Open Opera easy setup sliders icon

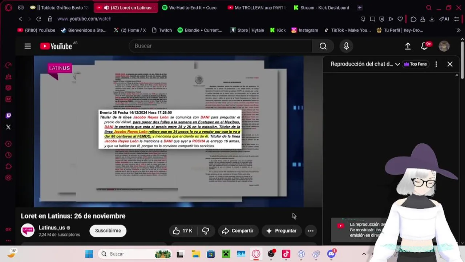tap(457, 19)
